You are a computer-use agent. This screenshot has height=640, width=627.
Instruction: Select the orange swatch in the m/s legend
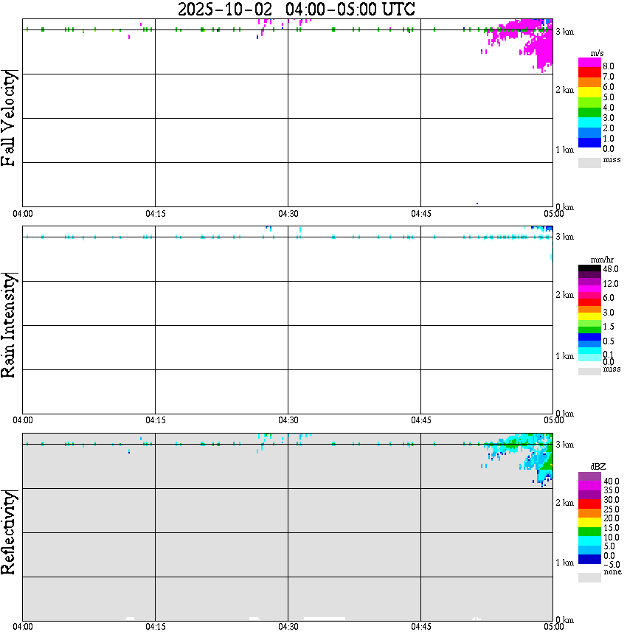(589, 83)
